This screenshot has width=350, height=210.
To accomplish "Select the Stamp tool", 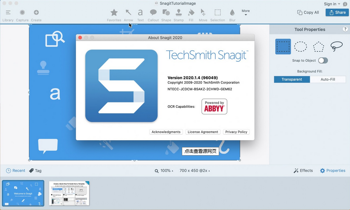I will 178,15.
